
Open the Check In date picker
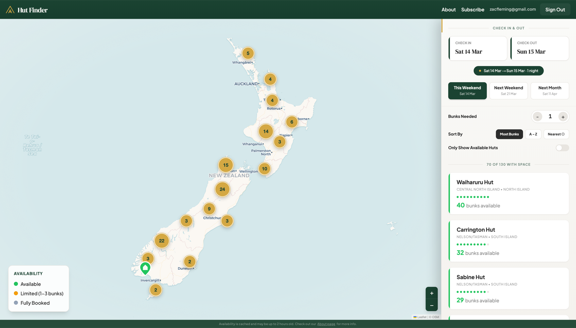tap(477, 48)
